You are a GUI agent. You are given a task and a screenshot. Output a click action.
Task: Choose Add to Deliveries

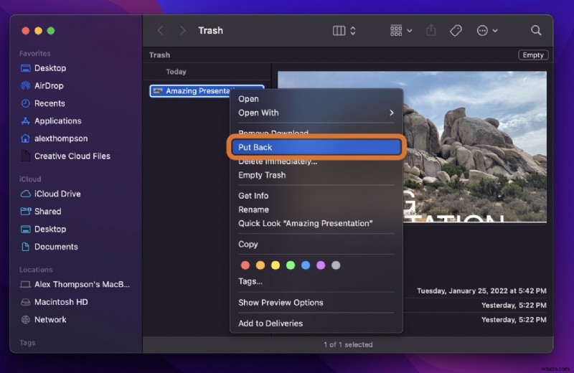[x=270, y=324]
